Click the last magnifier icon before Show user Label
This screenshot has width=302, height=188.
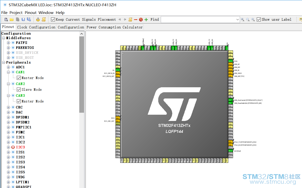[253, 19]
